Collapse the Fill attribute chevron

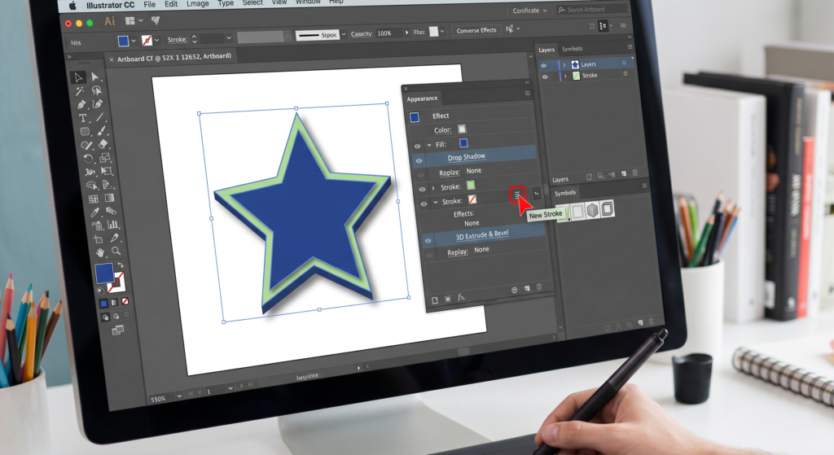[x=428, y=145]
